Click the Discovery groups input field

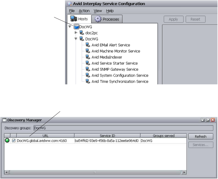coord(123,128)
